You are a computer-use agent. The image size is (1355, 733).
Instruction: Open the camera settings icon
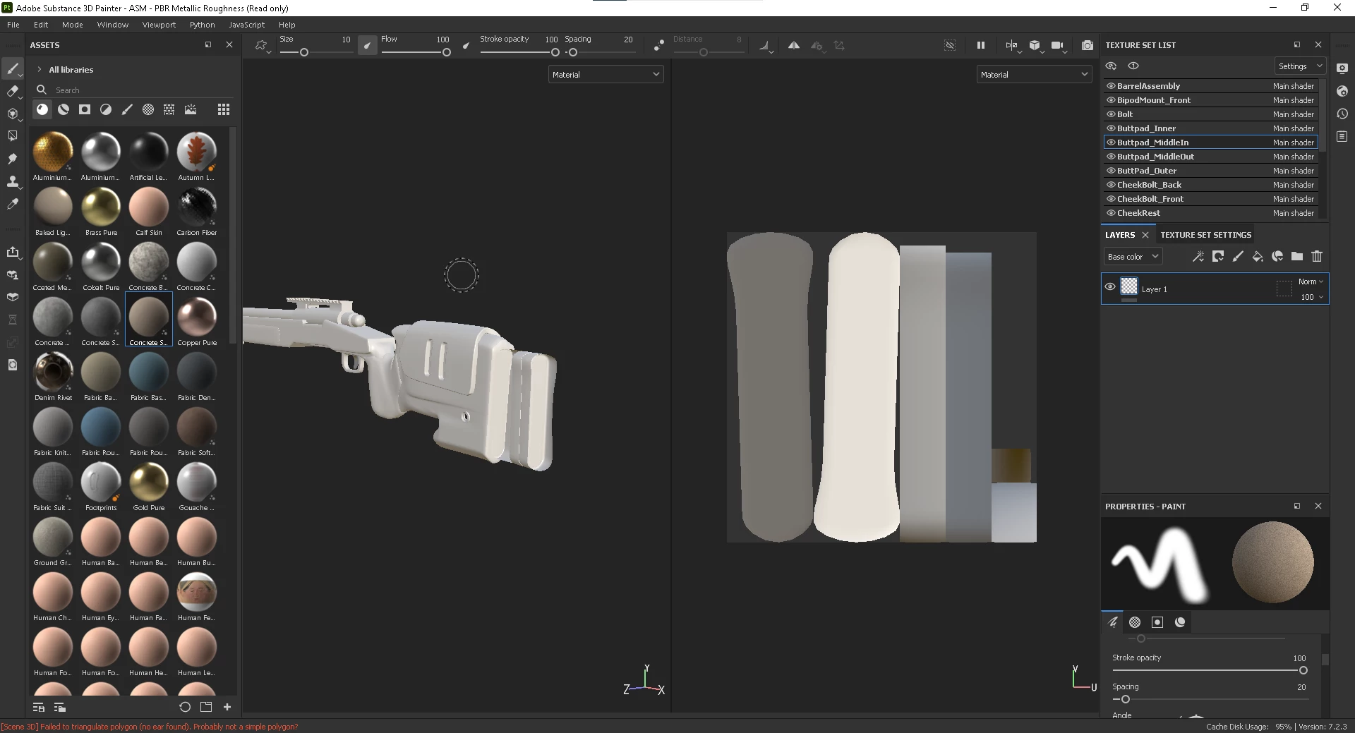(1057, 45)
